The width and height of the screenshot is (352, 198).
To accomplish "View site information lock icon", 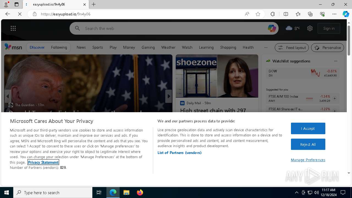I will [35, 14].
